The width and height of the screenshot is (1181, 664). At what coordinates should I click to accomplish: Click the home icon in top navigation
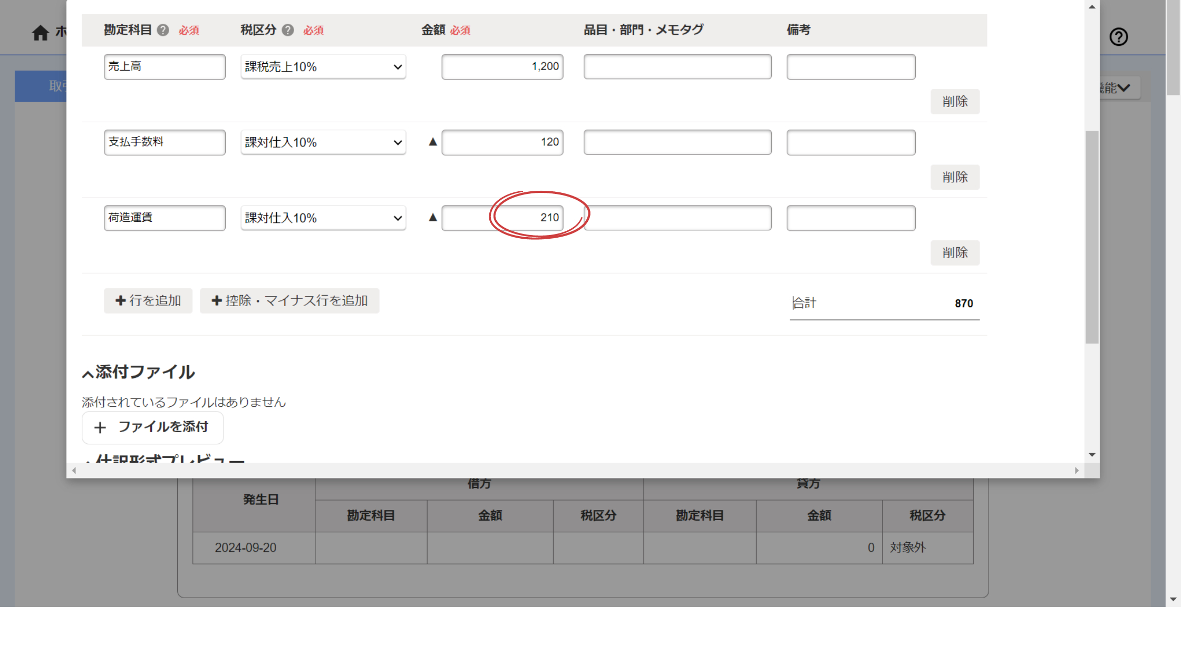40,33
